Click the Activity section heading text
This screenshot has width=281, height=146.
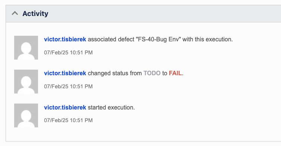coord(35,14)
